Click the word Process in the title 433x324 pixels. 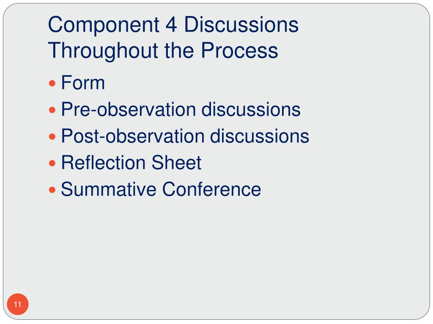point(239,51)
